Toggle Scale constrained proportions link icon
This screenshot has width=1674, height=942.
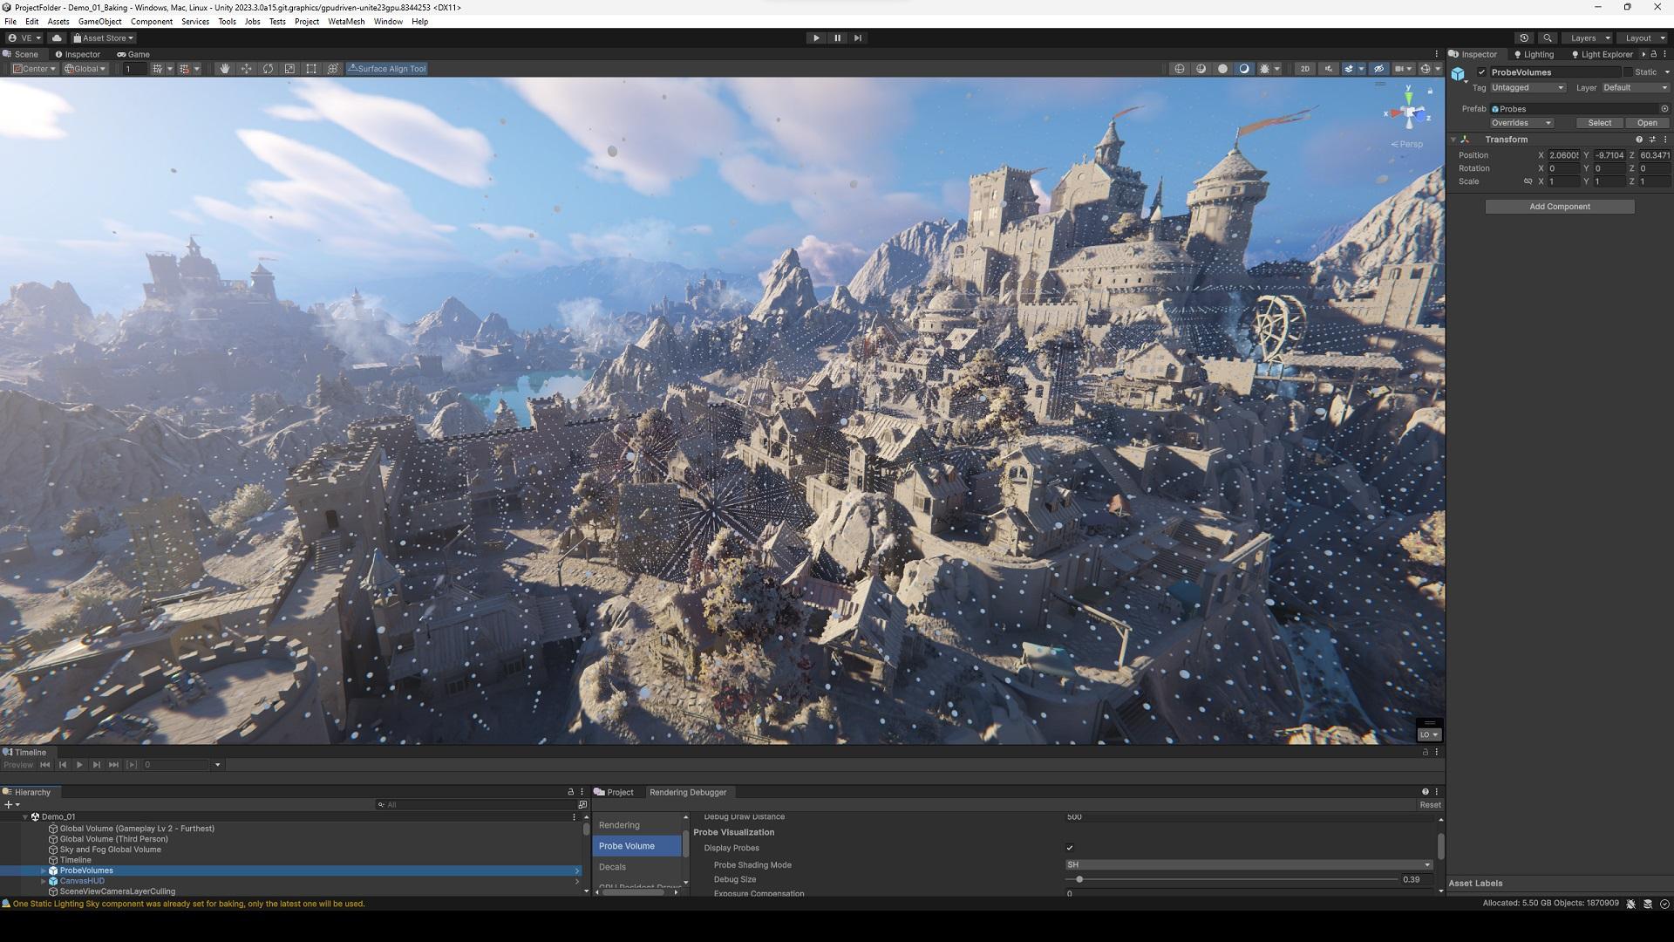pos(1528,181)
